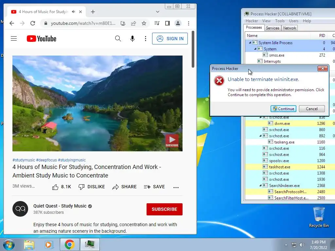
Task: Open YouTube settings three-dot menu
Action: pyautogui.click(x=146, y=39)
